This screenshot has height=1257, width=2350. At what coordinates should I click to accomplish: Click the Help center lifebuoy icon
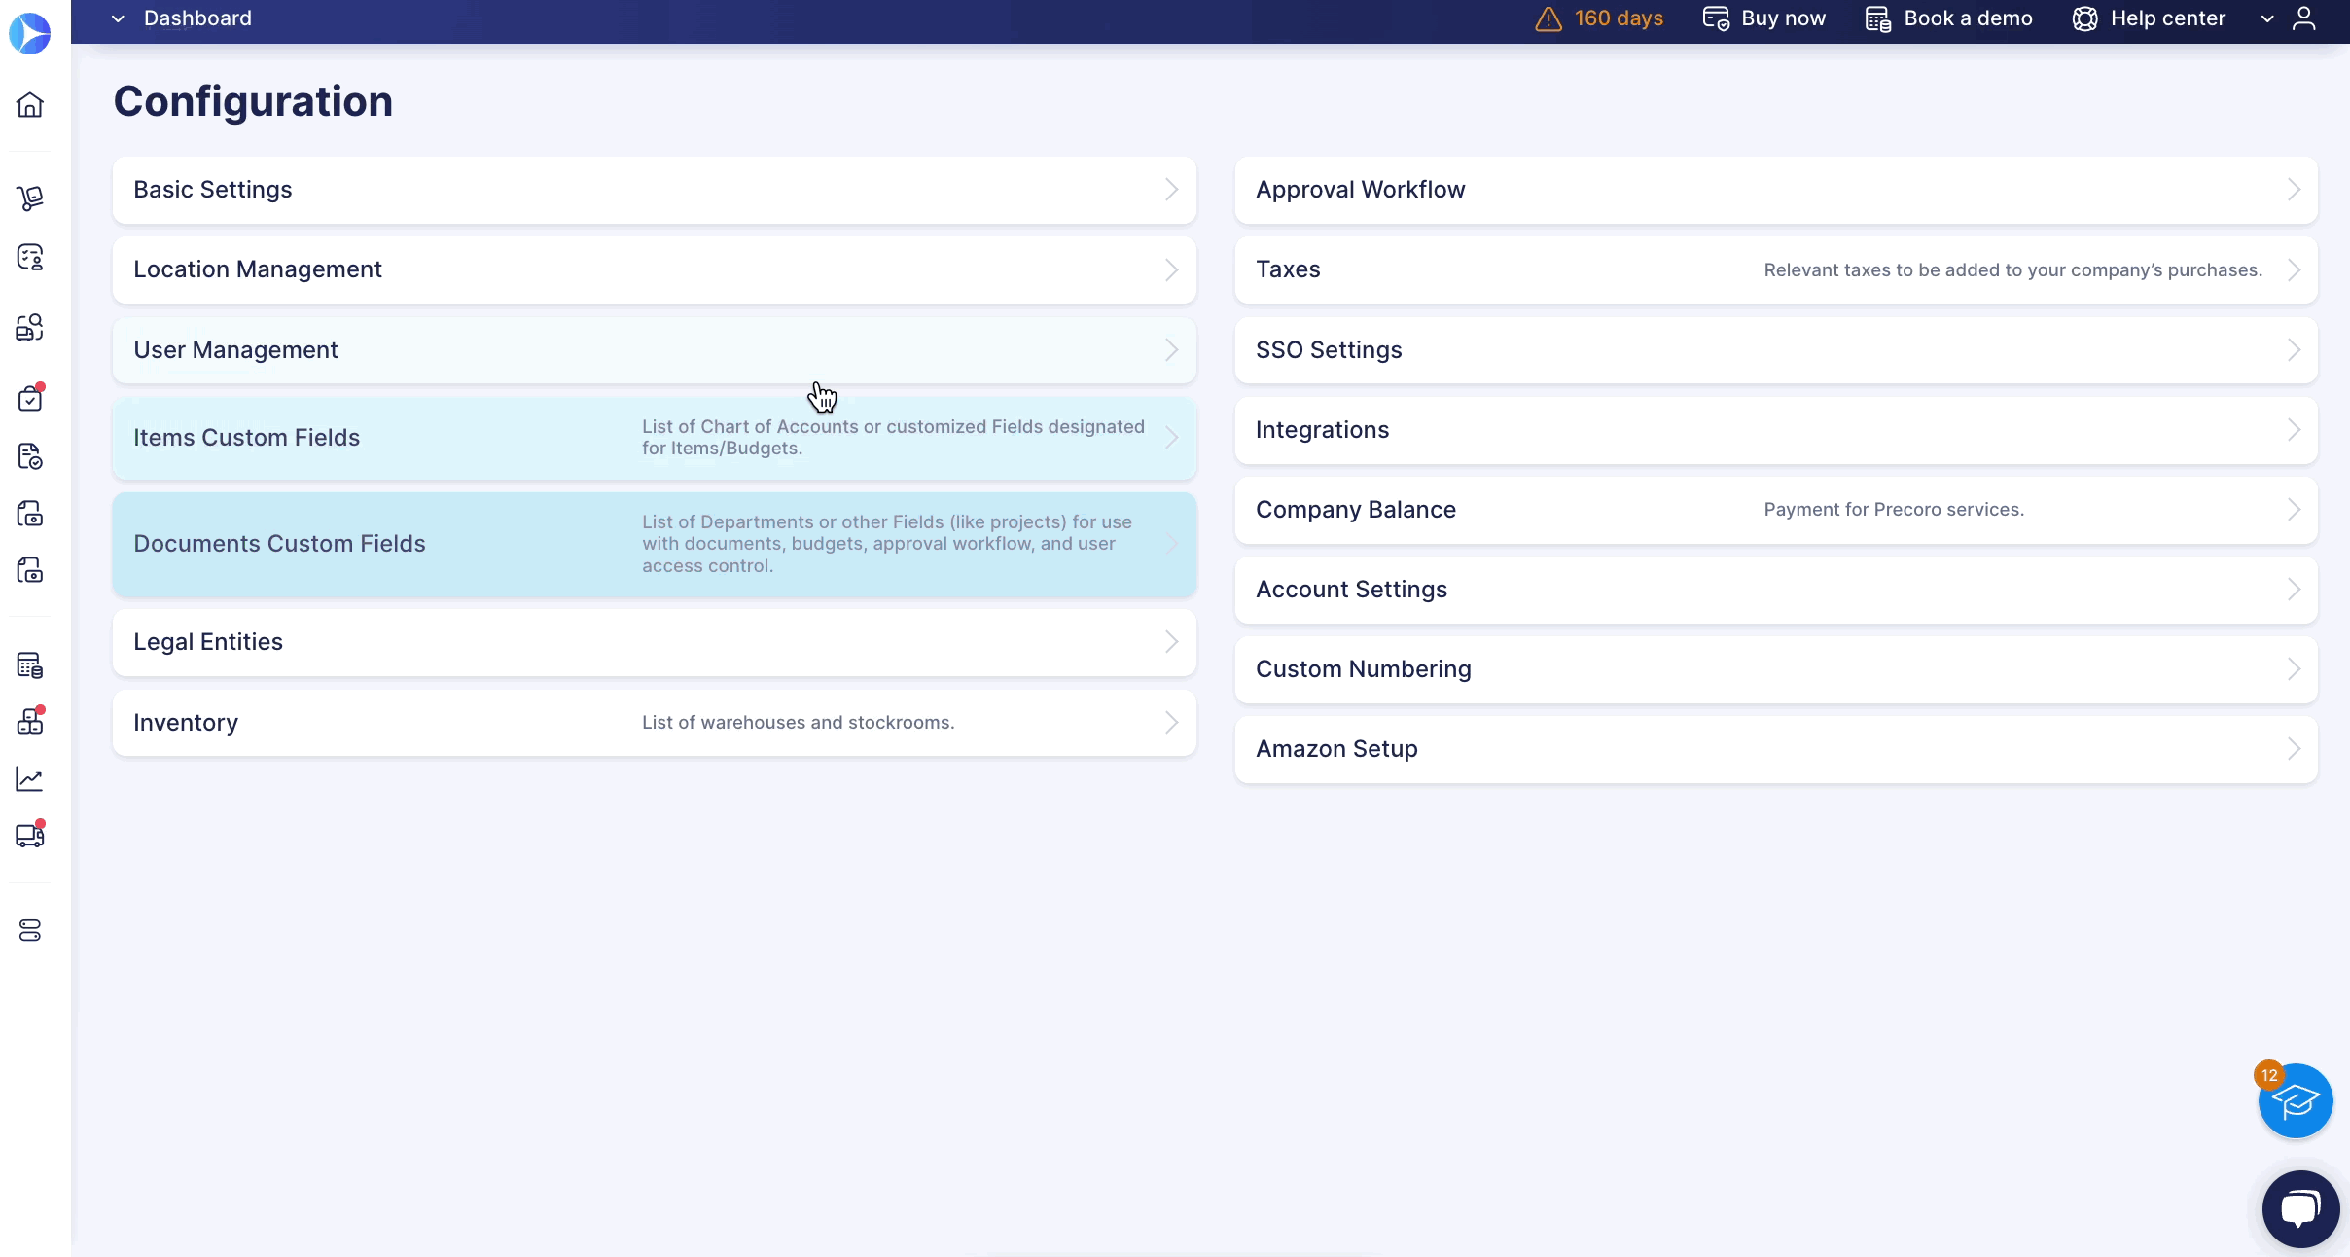[2084, 18]
